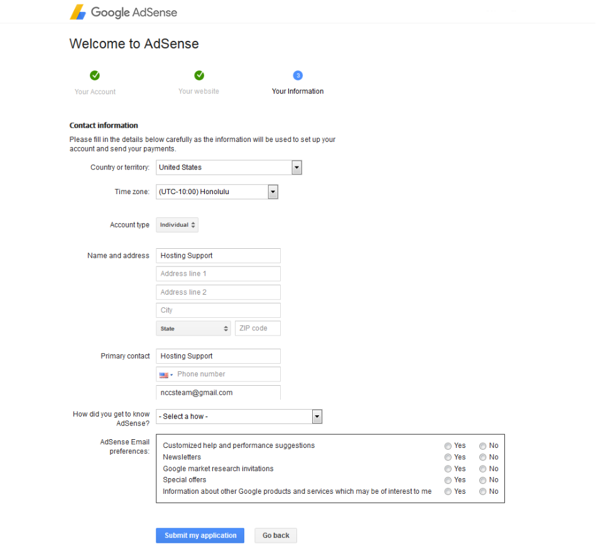603x551 pixels.
Task: Click the 'Google market research invitations' text
Action: (x=219, y=469)
